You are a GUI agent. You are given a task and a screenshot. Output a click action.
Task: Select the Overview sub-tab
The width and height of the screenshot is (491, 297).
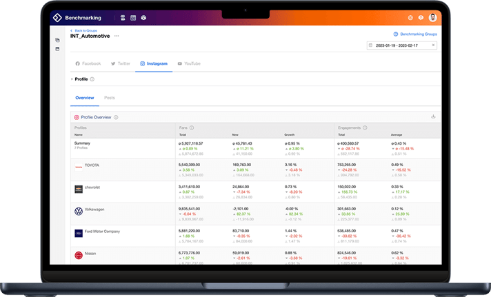(85, 98)
